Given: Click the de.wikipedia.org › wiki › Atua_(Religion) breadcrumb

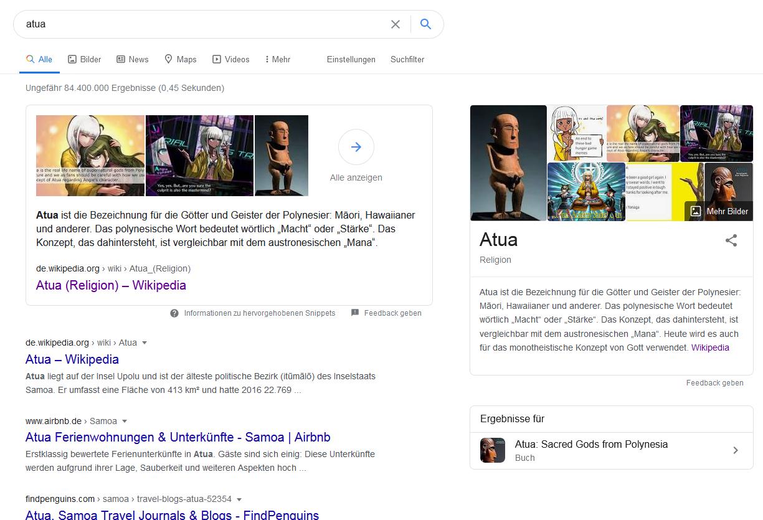Looking at the screenshot, I should (x=113, y=268).
